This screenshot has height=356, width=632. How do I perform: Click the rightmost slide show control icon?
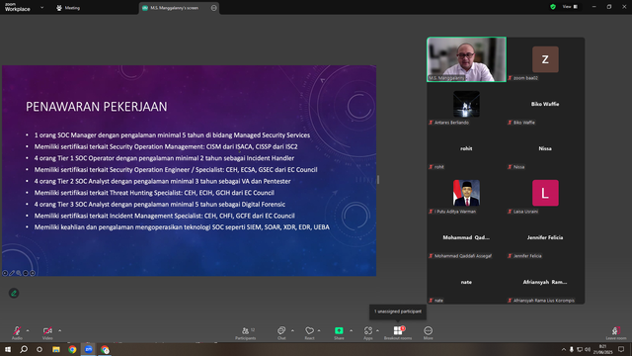click(x=33, y=273)
